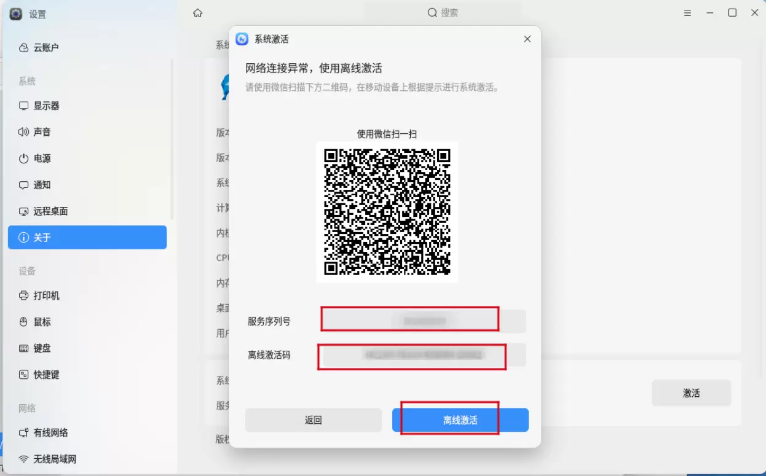Click the 离线激活码 input field
Viewport: 766px width, 476px height.
[424, 355]
